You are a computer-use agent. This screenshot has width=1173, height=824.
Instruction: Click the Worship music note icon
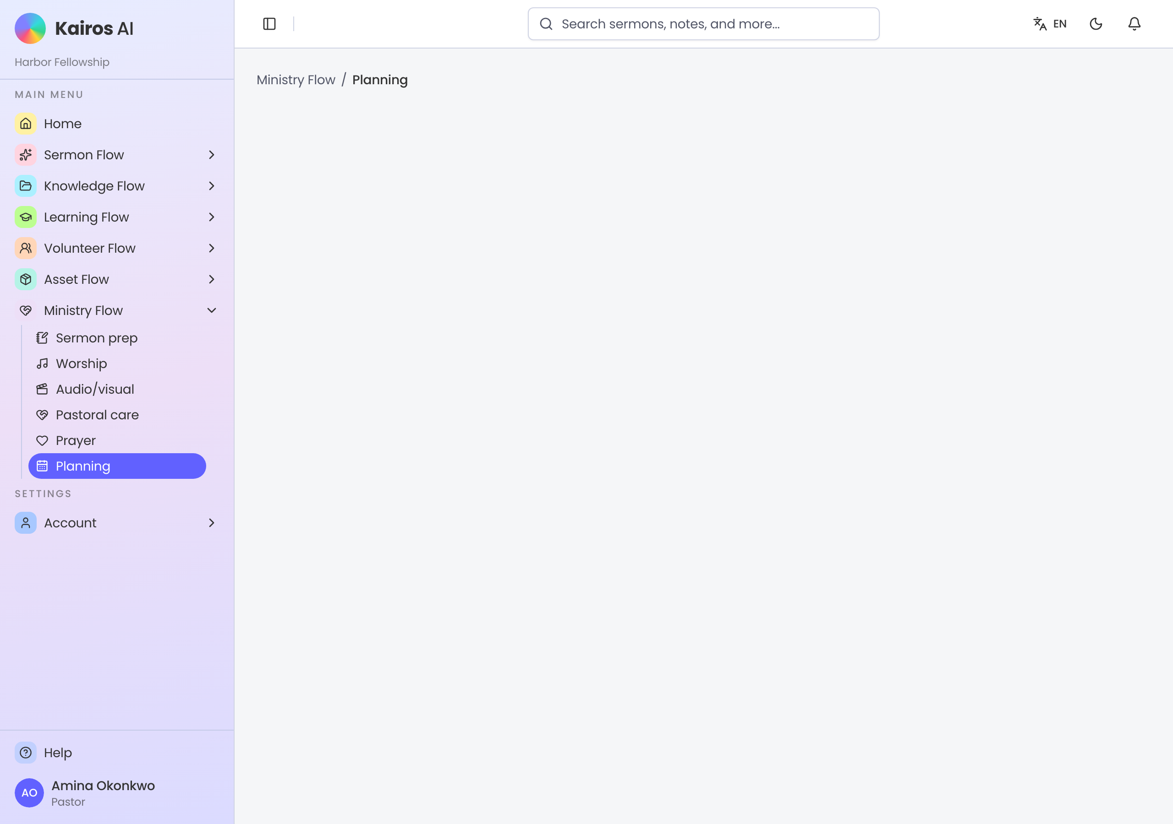point(43,363)
